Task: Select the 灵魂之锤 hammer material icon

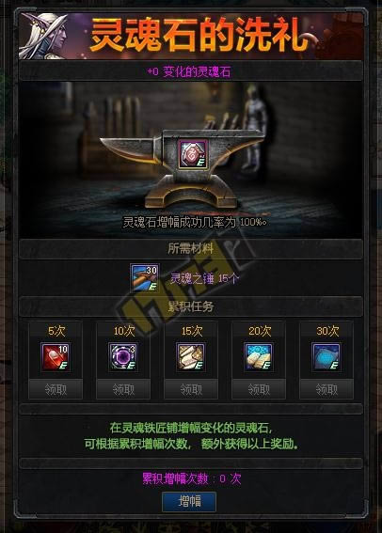Action: pyautogui.click(x=145, y=278)
